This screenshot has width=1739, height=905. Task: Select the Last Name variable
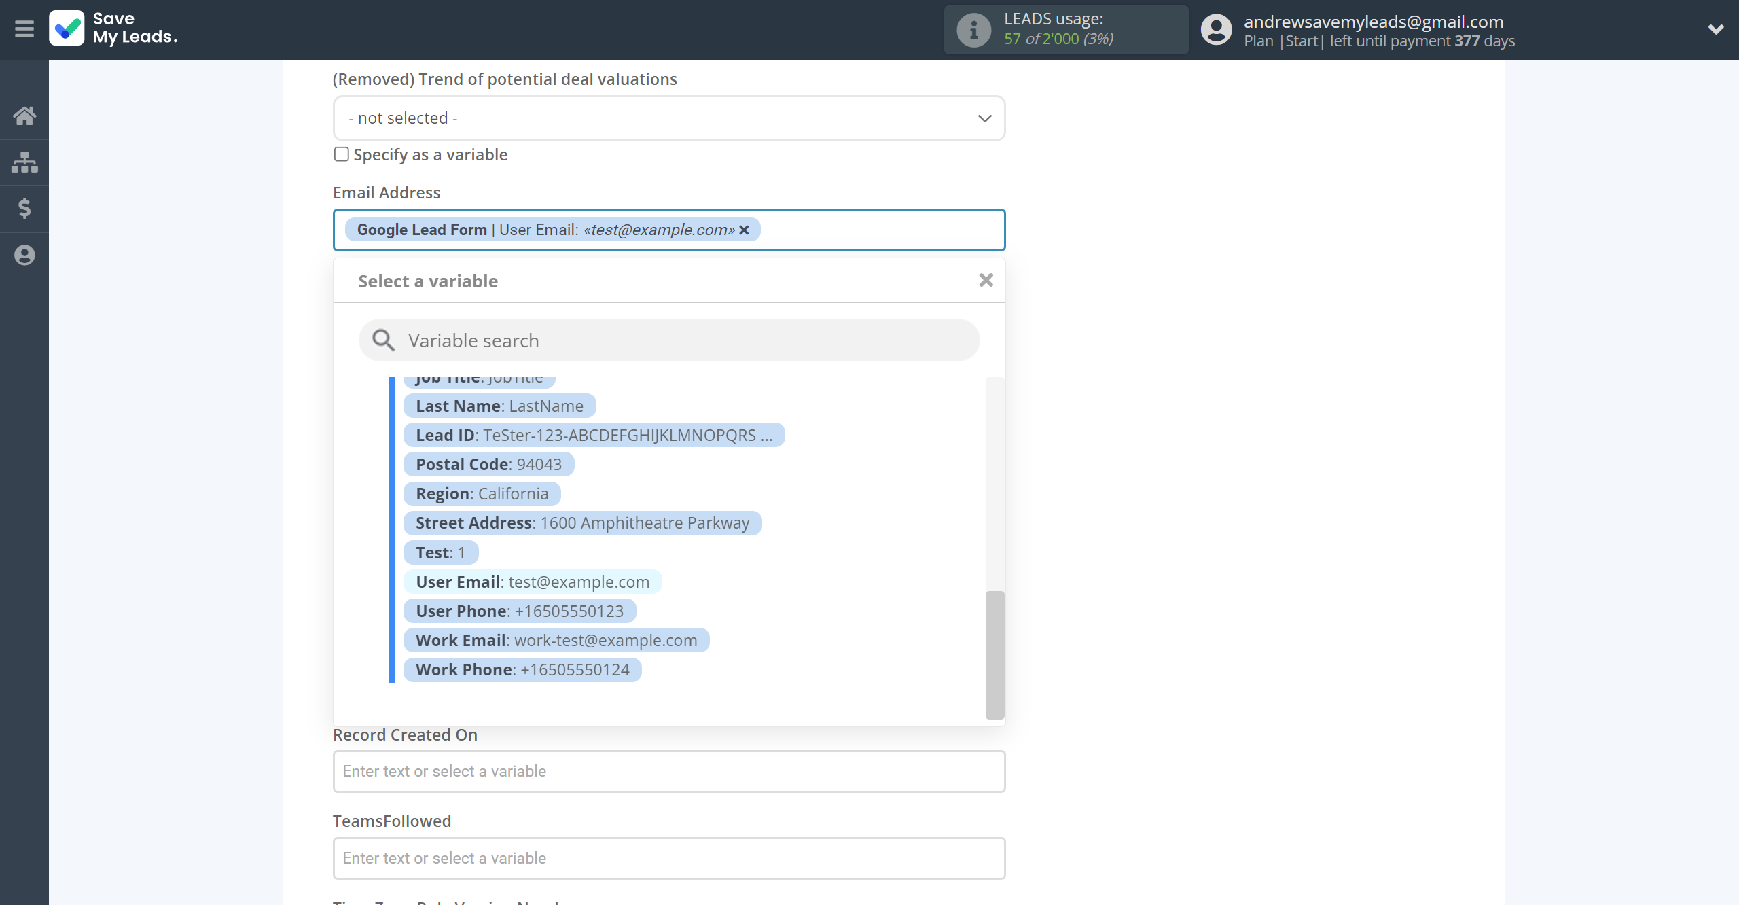500,406
